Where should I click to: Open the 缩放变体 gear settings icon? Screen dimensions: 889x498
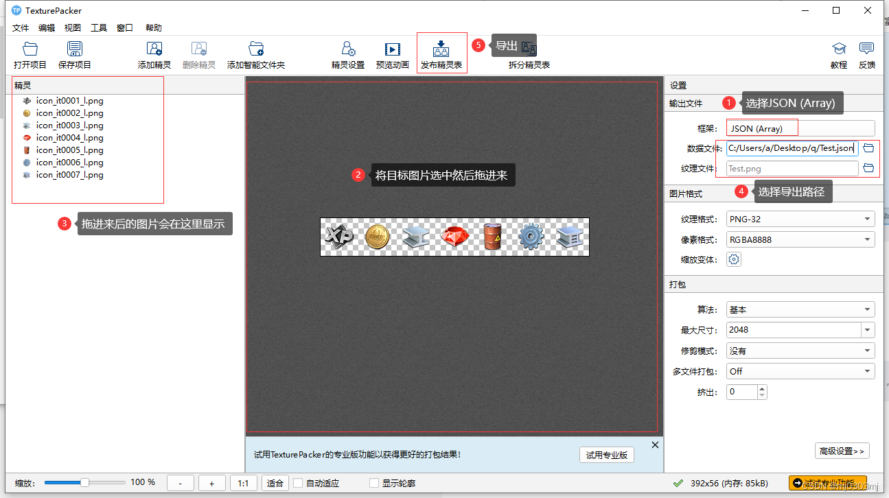point(734,259)
